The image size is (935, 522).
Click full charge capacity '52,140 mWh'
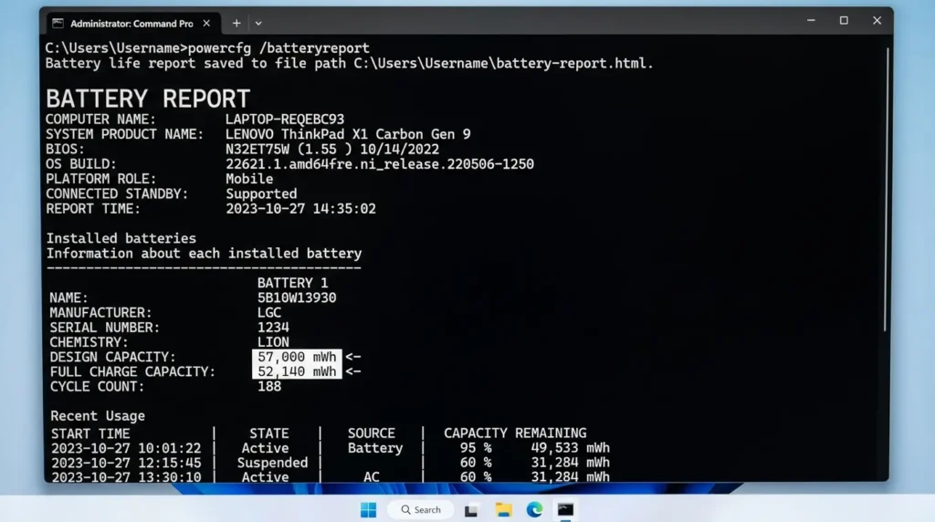point(297,371)
